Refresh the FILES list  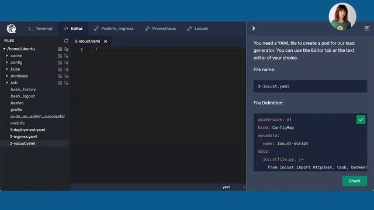(66, 41)
